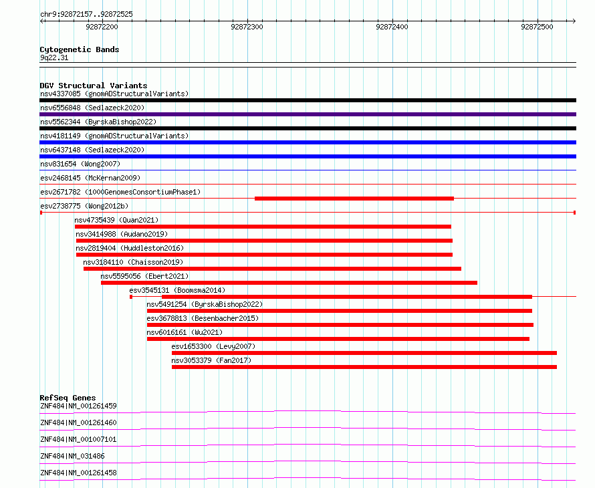Click ruler position 92872500
Image resolution: width=595 pixels, height=488 pixels.
point(537,27)
